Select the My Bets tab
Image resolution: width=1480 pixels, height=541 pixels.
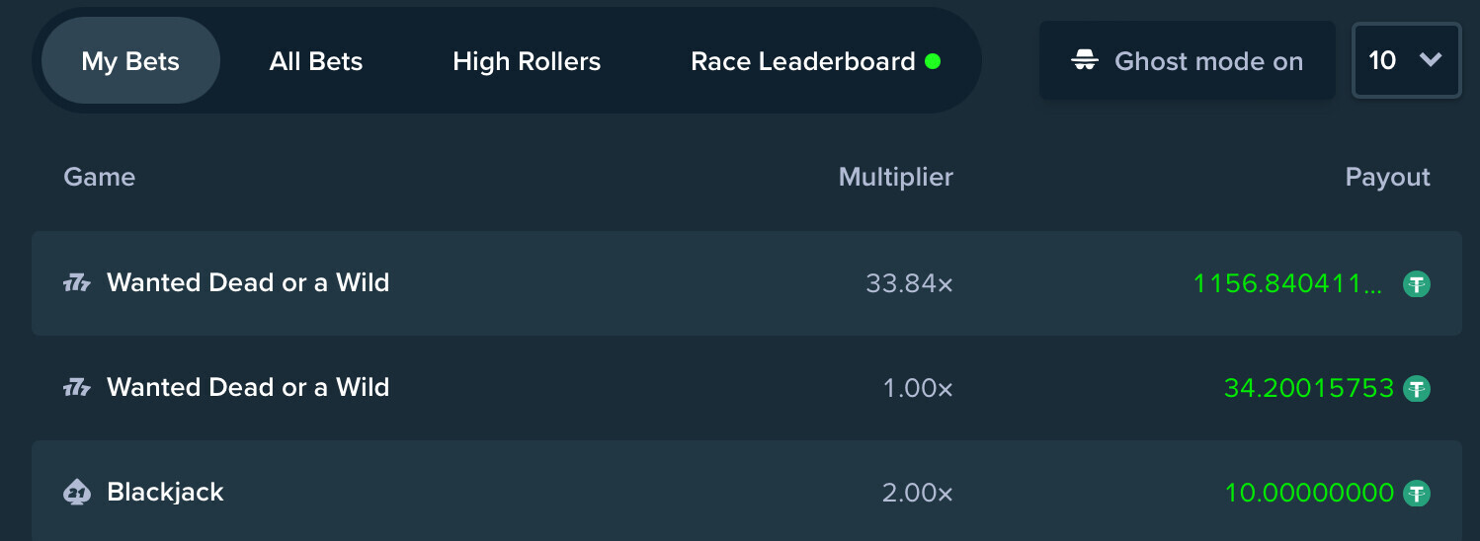pos(130,61)
